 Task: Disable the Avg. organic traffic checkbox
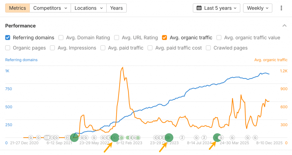tap(165, 38)
